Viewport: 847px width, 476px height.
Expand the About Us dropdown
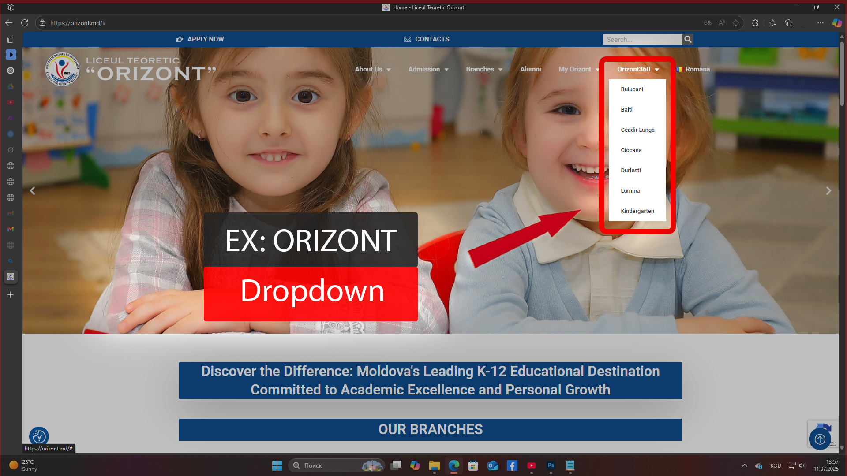(373, 69)
